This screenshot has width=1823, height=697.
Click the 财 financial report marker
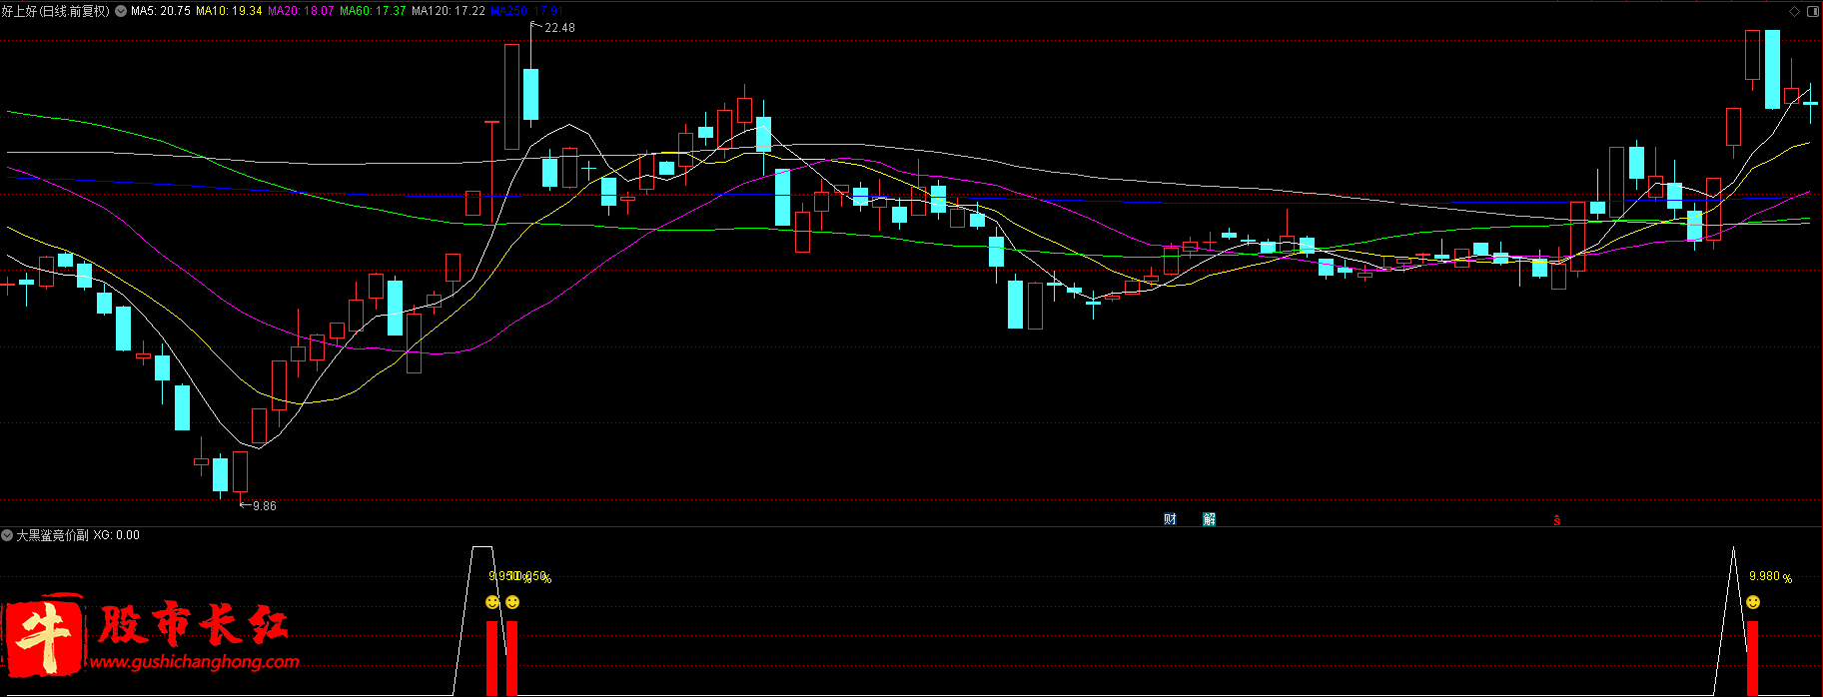(1170, 519)
